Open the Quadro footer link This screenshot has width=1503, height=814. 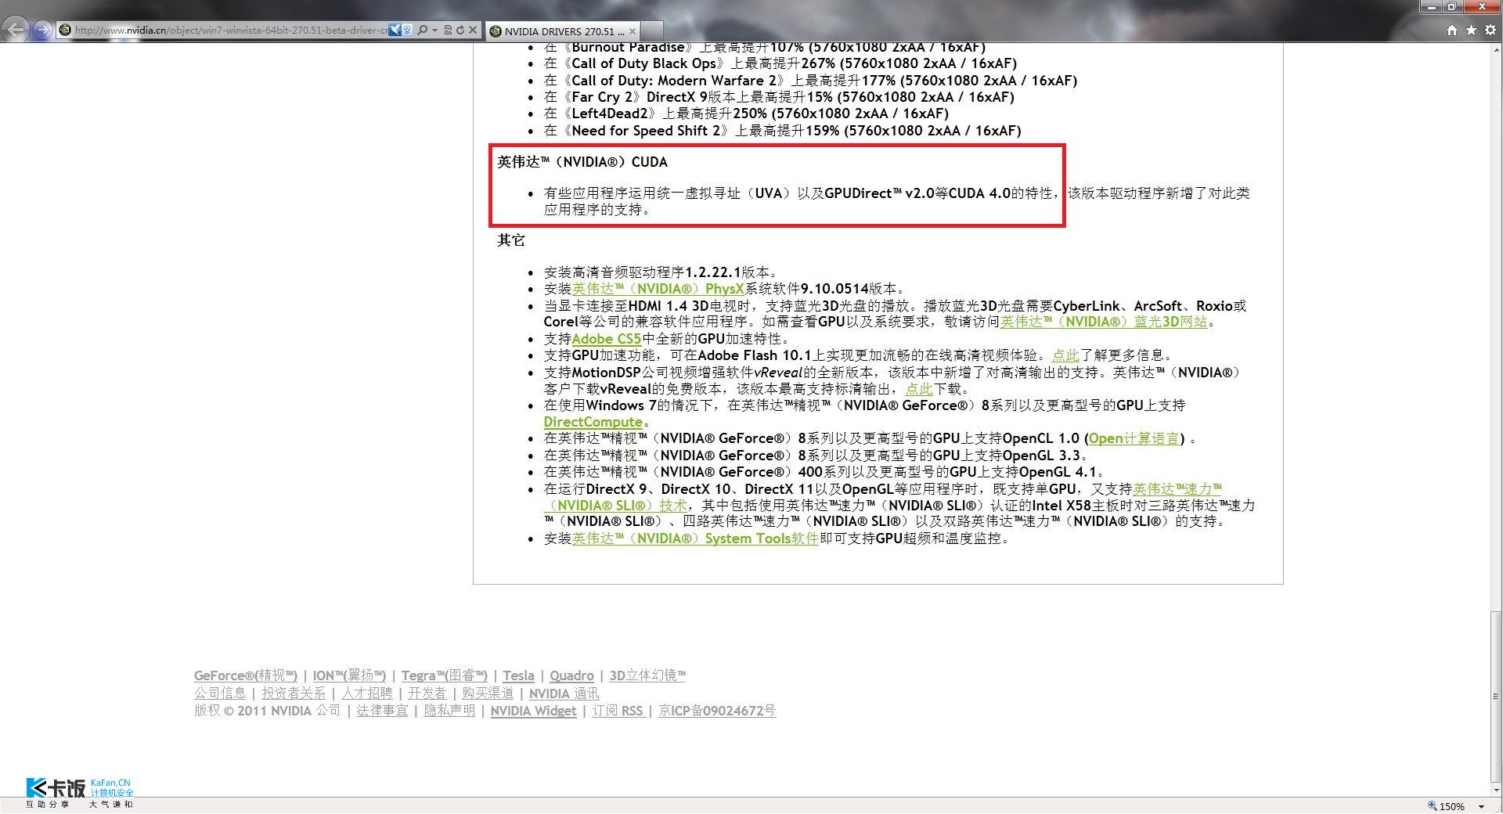click(x=571, y=675)
